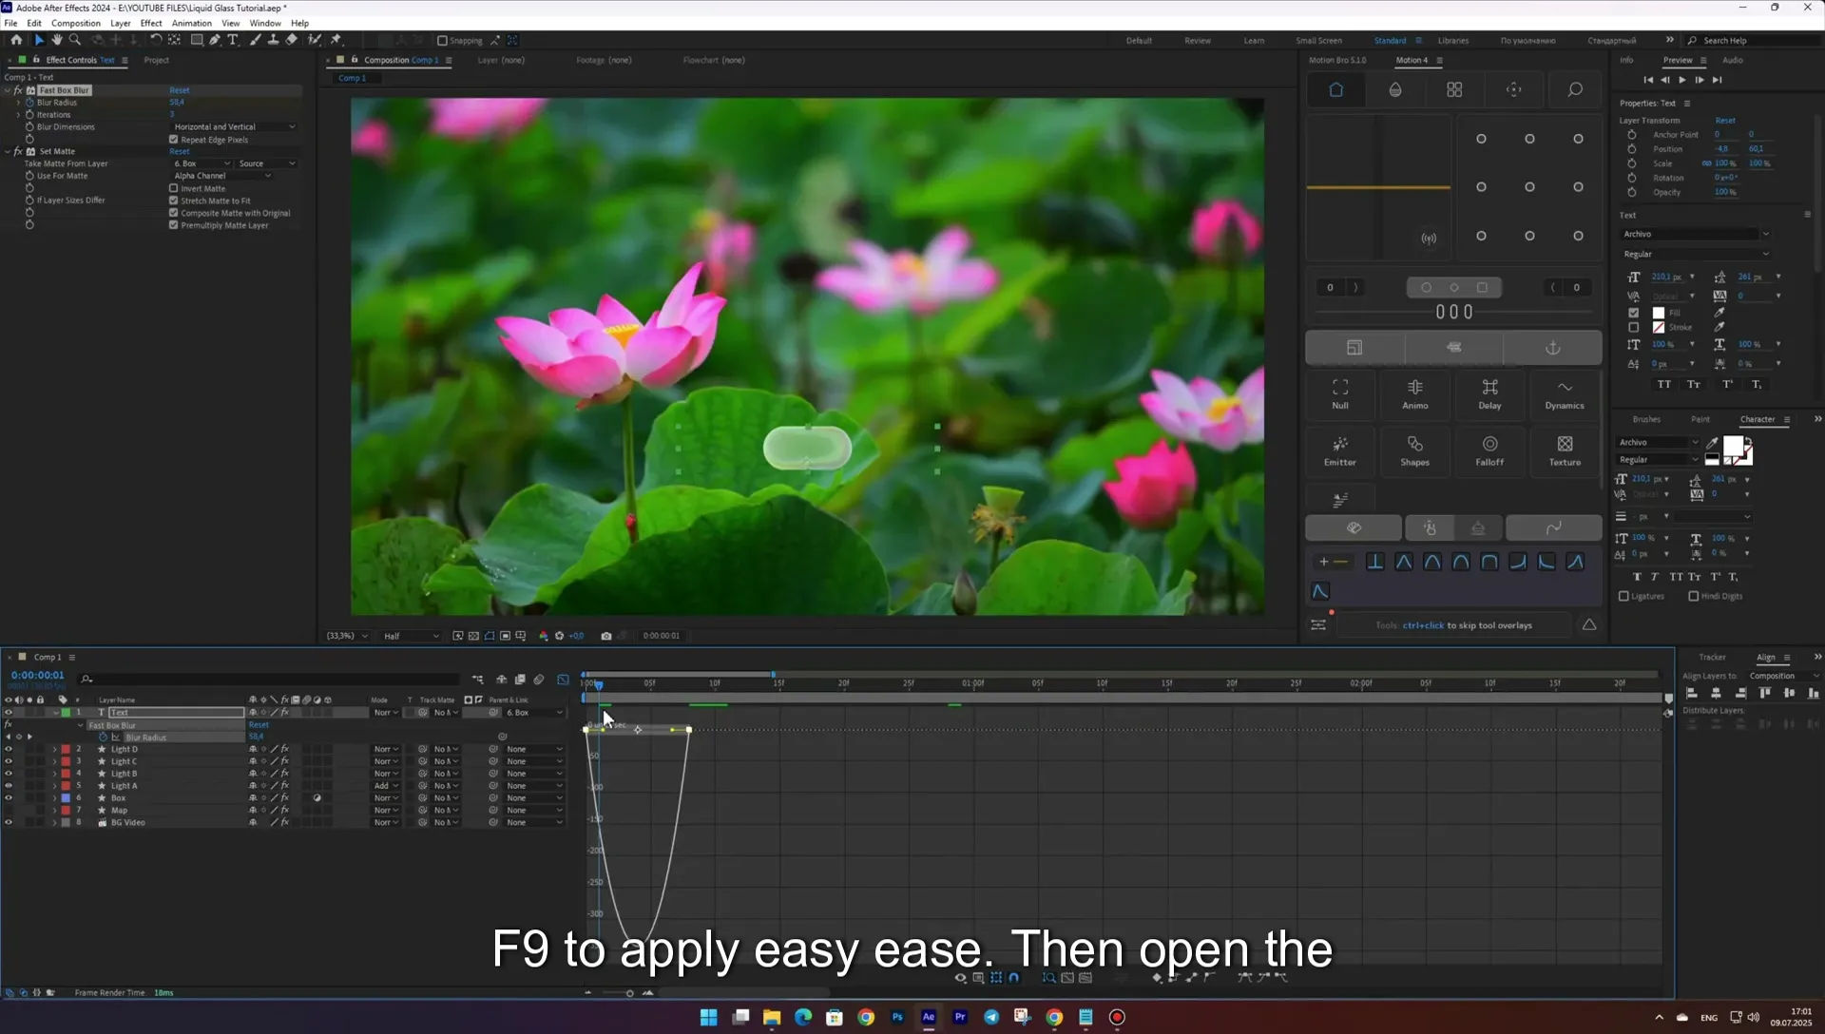Toggle Stretch Matte to Fit checkbox
The width and height of the screenshot is (1825, 1034).
[x=174, y=201]
